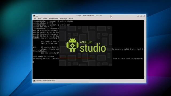Screen dimensions: 171x96
Task: Click the 'Fontconfig warning' line
Action: [x=46, y=59]
